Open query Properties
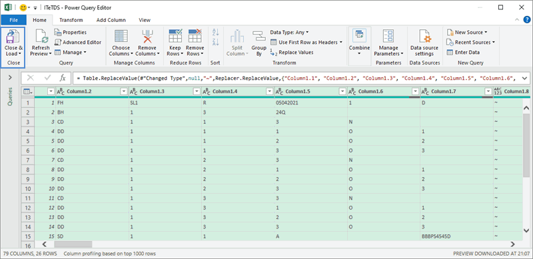The height and width of the screenshot is (259, 533). [71, 32]
